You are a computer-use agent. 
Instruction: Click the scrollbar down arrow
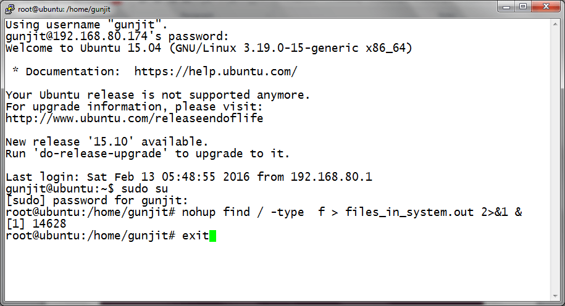point(554,295)
